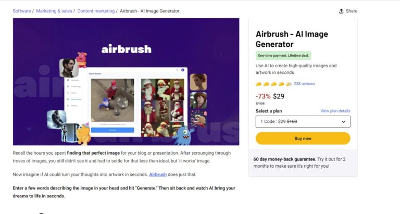Image resolution: width=400 pixels, height=214 pixels.
Task: Click the pink monster mascot in banner
Action: coord(81,60)
